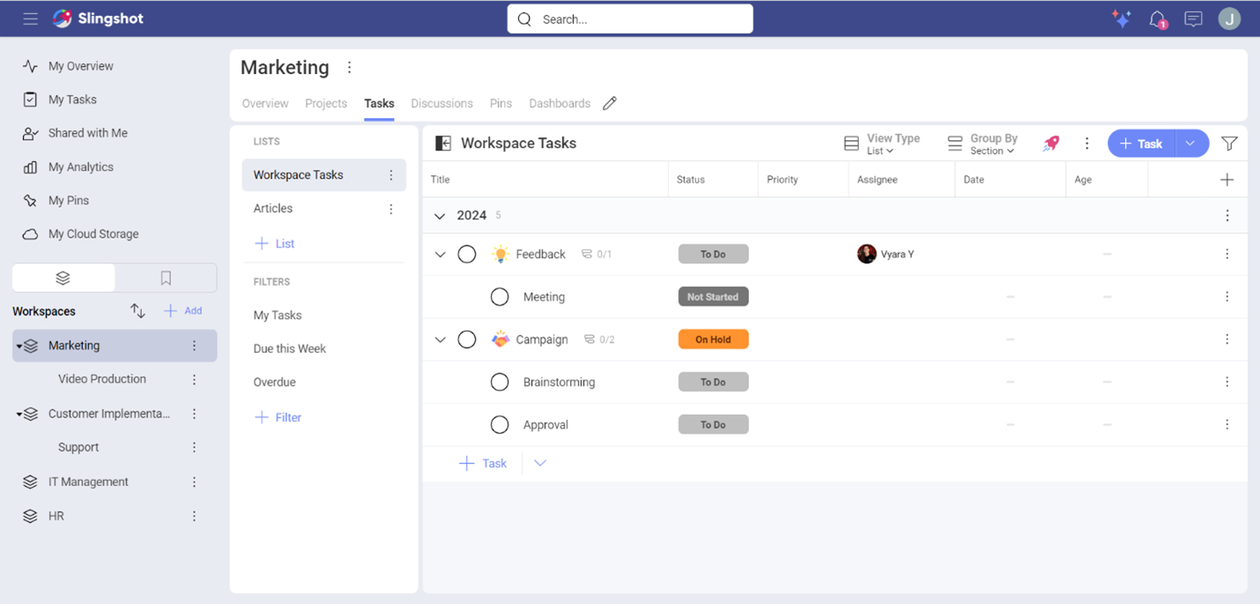
Task: Open Campaign task row options
Action: click(1227, 339)
